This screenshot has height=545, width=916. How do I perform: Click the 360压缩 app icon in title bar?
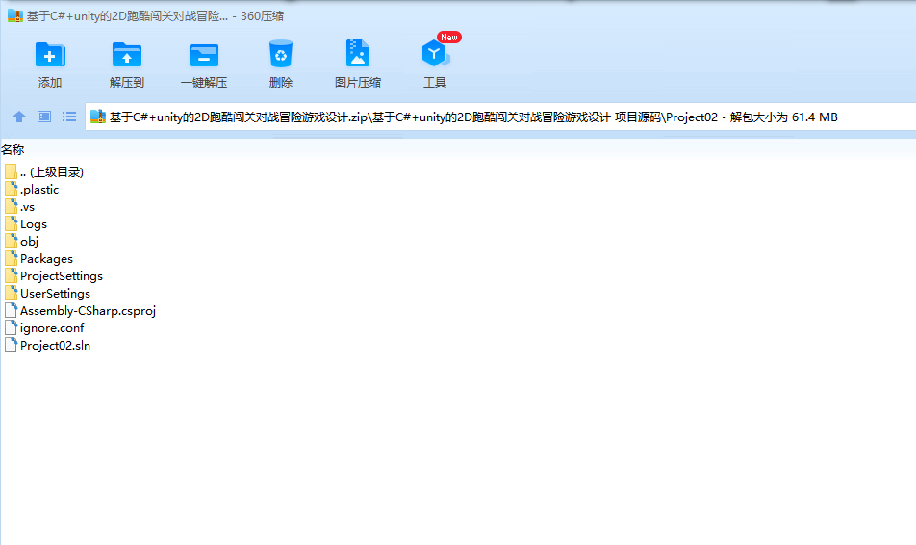pos(15,15)
